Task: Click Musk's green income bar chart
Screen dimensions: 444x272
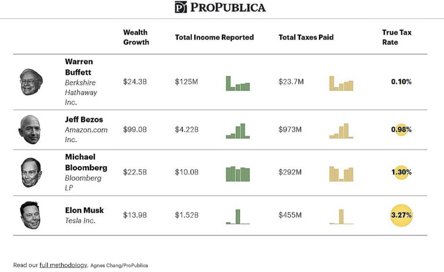Action: click(x=238, y=217)
